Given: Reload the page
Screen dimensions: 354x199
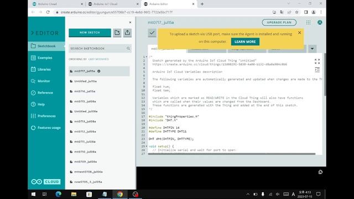Looking at the screenshot, I should [x=48, y=12].
